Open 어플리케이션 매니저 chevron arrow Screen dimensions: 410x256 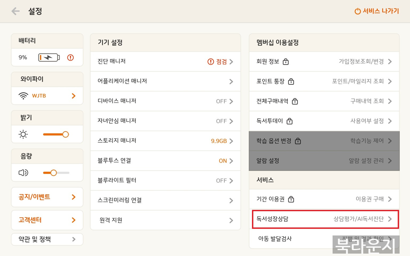coord(231,82)
